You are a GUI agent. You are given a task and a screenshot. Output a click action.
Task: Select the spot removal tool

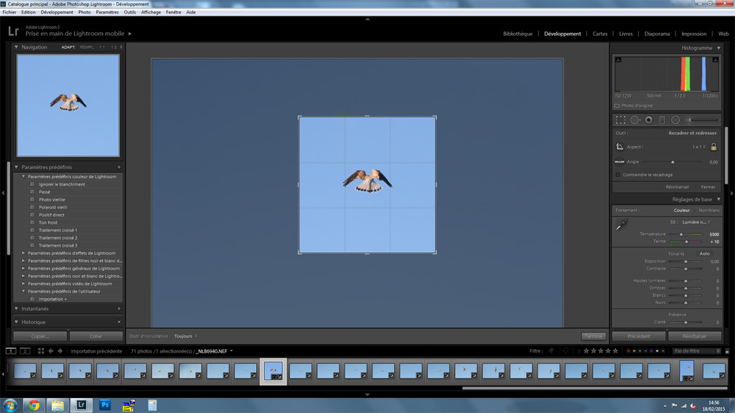coord(635,120)
